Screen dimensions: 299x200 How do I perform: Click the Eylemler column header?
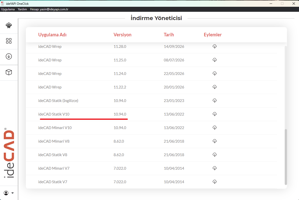pyautogui.click(x=213, y=35)
